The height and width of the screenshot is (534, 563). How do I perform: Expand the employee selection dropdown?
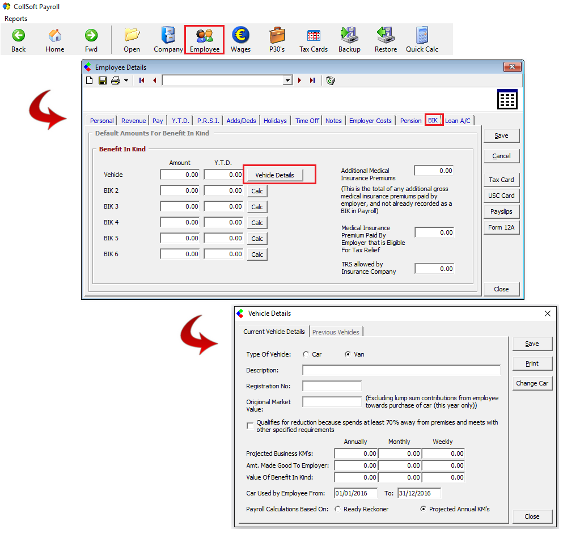(x=287, y=80)
